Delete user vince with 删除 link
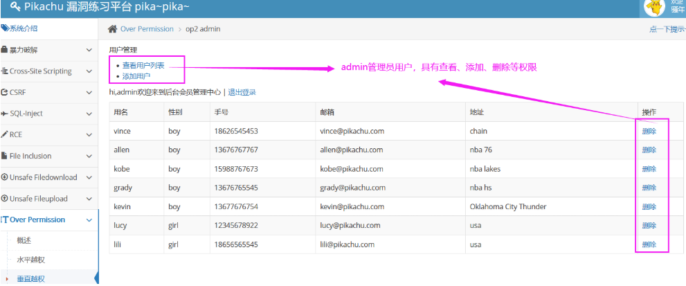 tap(649, 131)
